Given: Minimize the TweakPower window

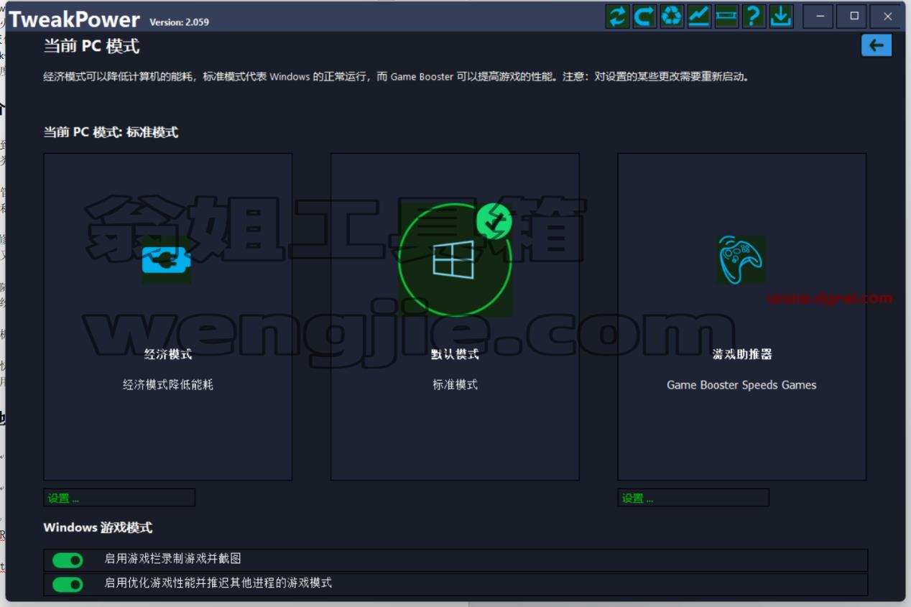Looking at the screenshot, I should (820, 16).
